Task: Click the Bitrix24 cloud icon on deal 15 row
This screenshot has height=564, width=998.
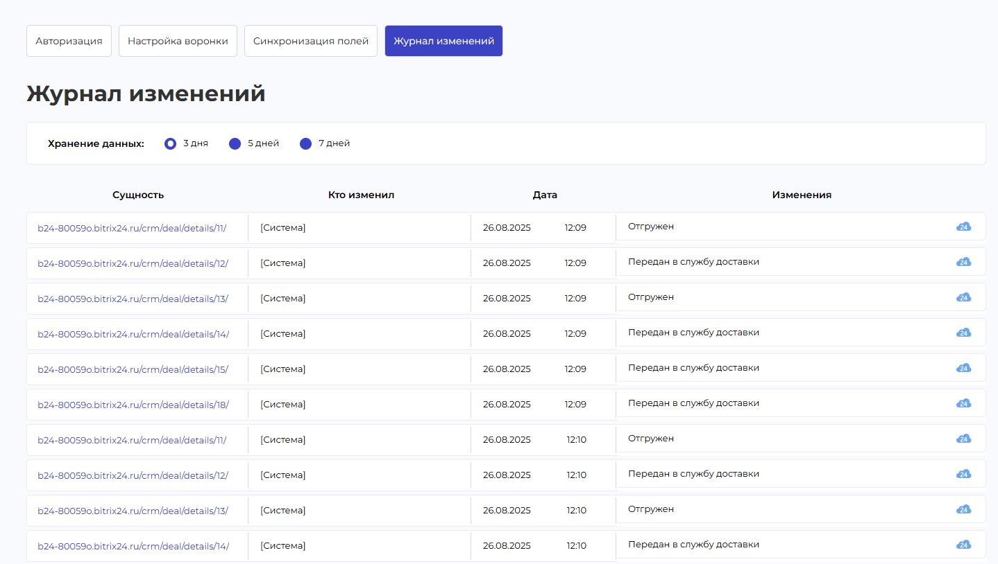Action: [963, 367]
